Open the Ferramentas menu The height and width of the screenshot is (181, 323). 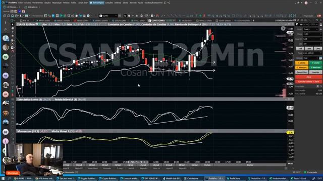pyautogui.click(x=37, y=3)
